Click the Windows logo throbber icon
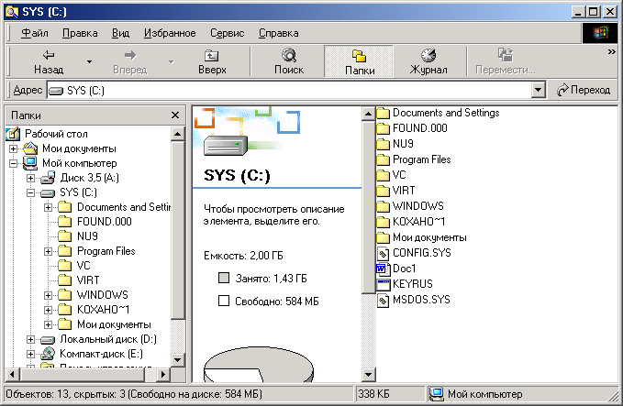Image resolution: width=623 pixels, height=406 pixels. tap(600, 33)
